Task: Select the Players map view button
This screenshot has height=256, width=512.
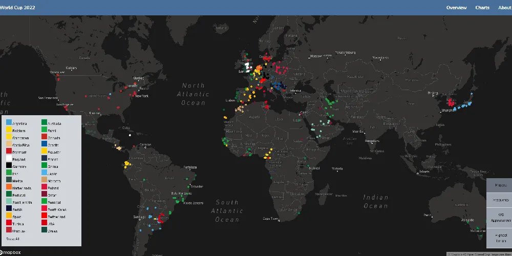Action: [x=500, y=184]
